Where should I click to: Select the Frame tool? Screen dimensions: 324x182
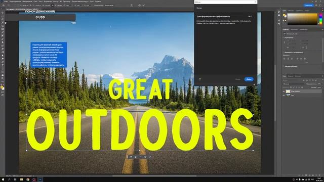tap(3, 29)
